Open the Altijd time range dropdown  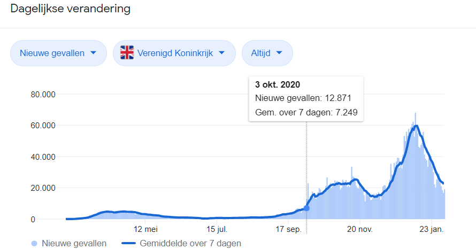(267, 53)
